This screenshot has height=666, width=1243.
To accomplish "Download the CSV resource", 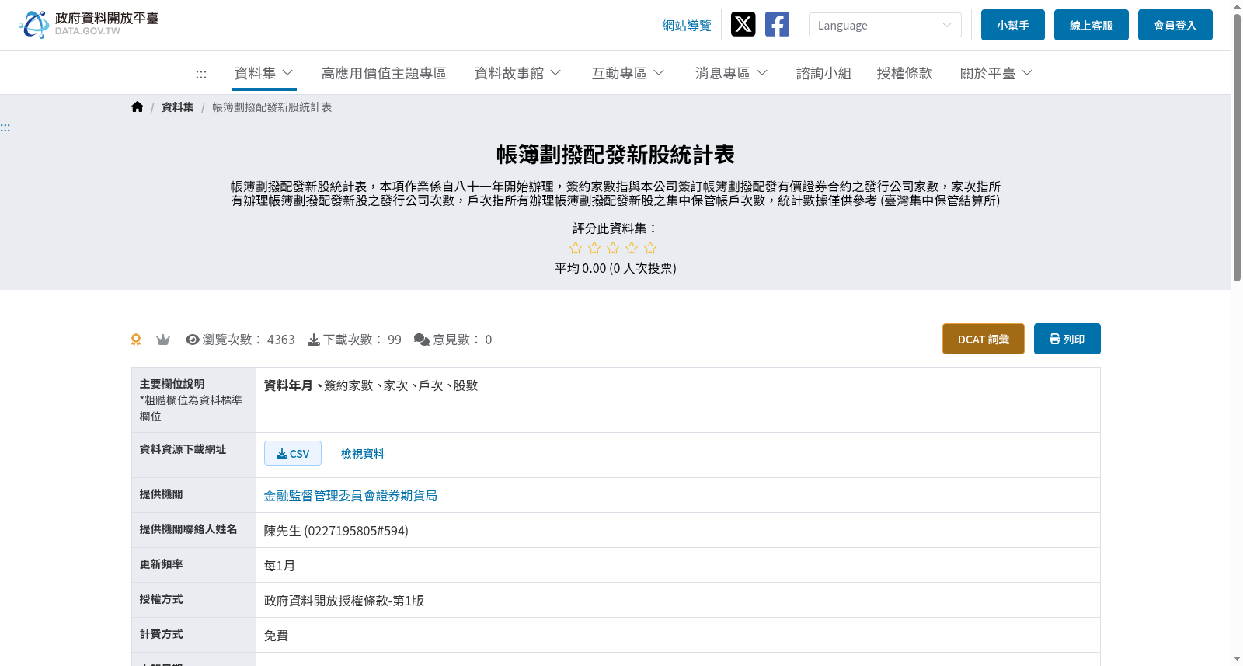I will (293, 453).
